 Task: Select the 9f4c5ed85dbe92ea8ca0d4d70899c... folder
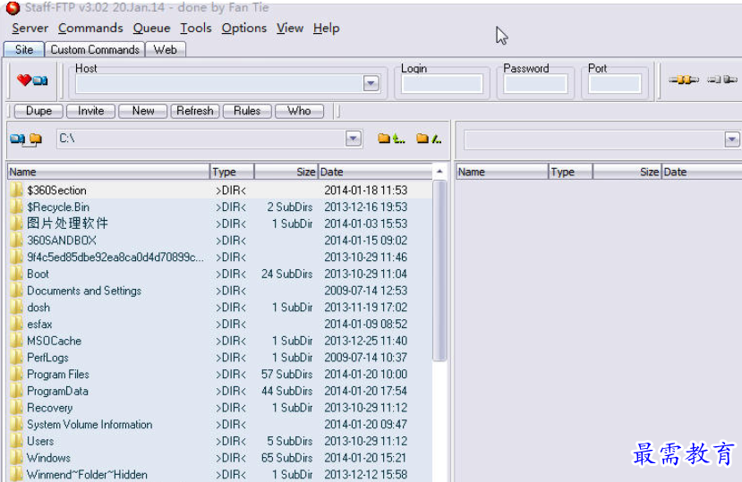pyautogui.click(x=220, y=258)
